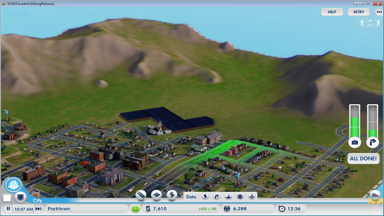Click the pollution progress meter bar
Image resolution: width=384 pixels, height=216 pixels.
(x=373, y=121)
